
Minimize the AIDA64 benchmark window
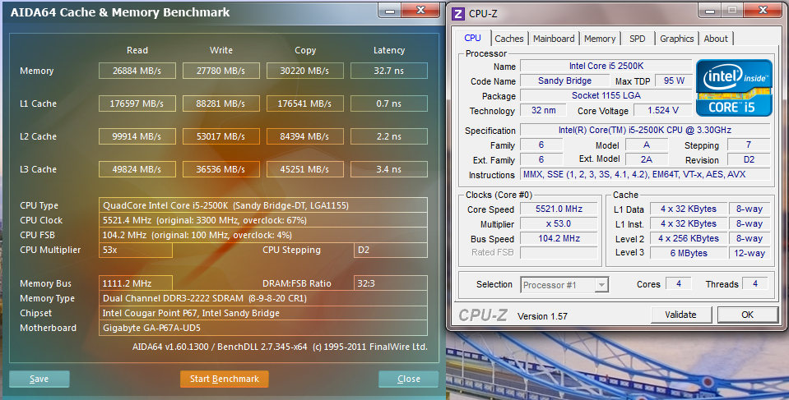coord(389,10)
